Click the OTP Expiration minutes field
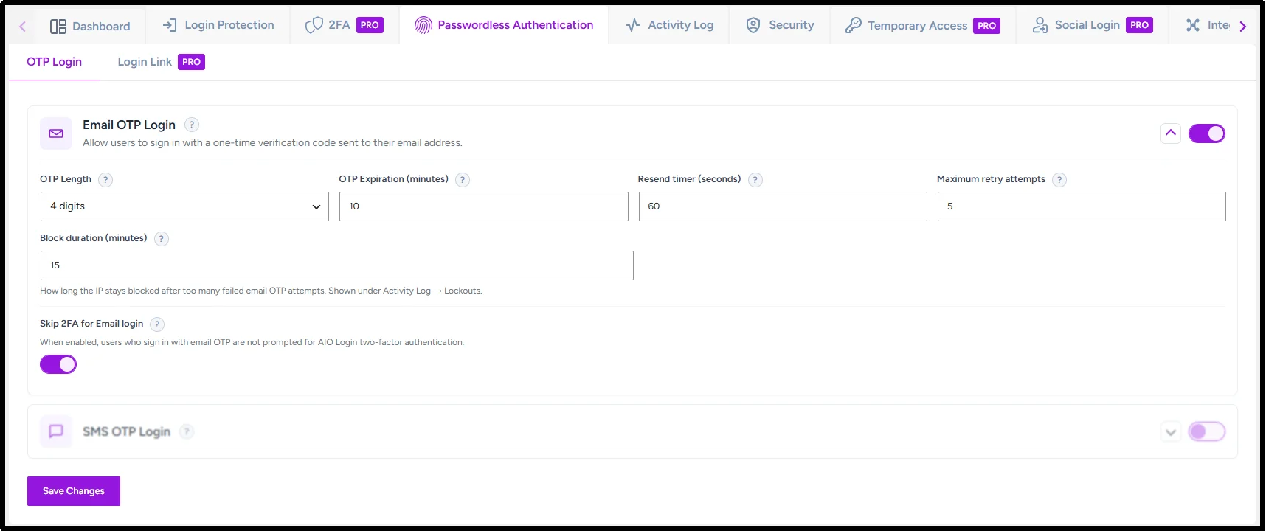The width and height of the screenshot is (1266, 531). pos(484,206)
